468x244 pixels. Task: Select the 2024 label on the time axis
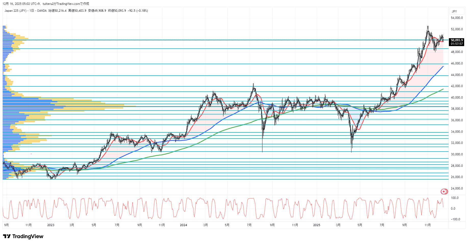click(x=183, y=225)
